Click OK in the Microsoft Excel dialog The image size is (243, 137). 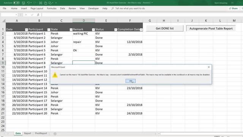pos(131,81)
